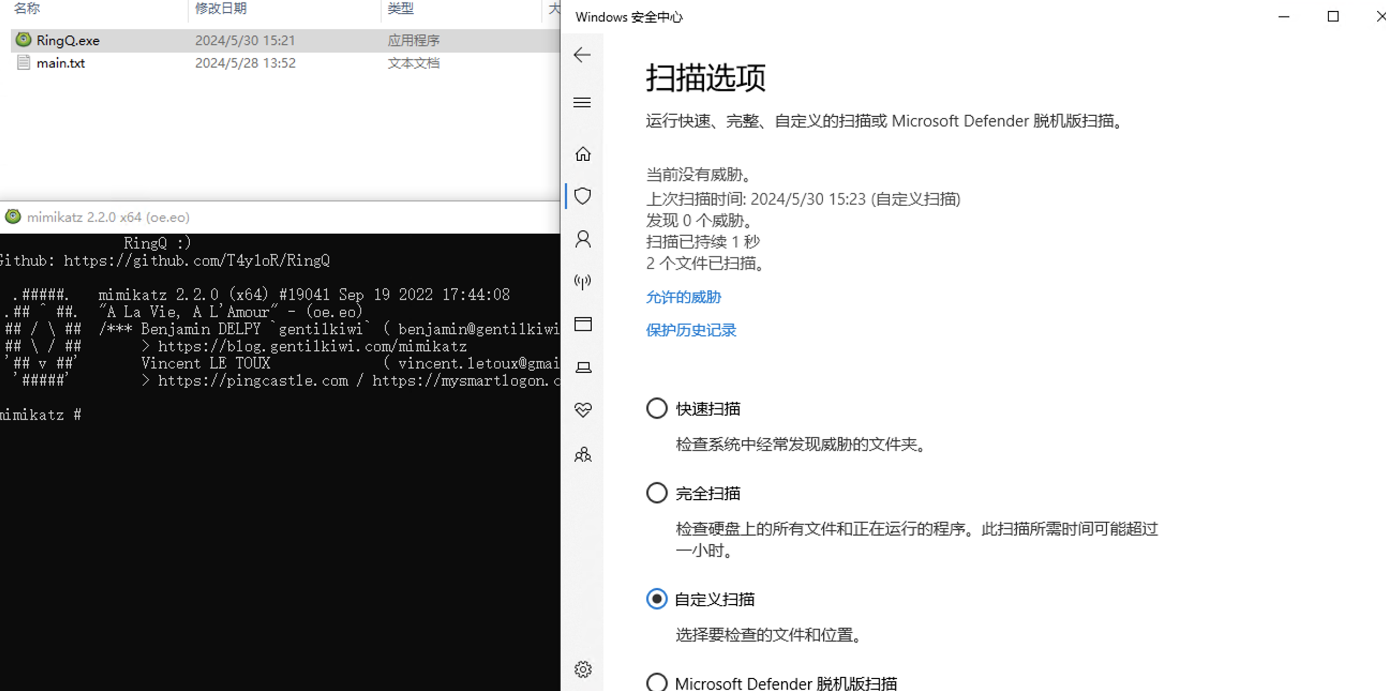Go to the Home sidebar icon
This screenshot has width=1386, height=691.
(x=583, y=154)
